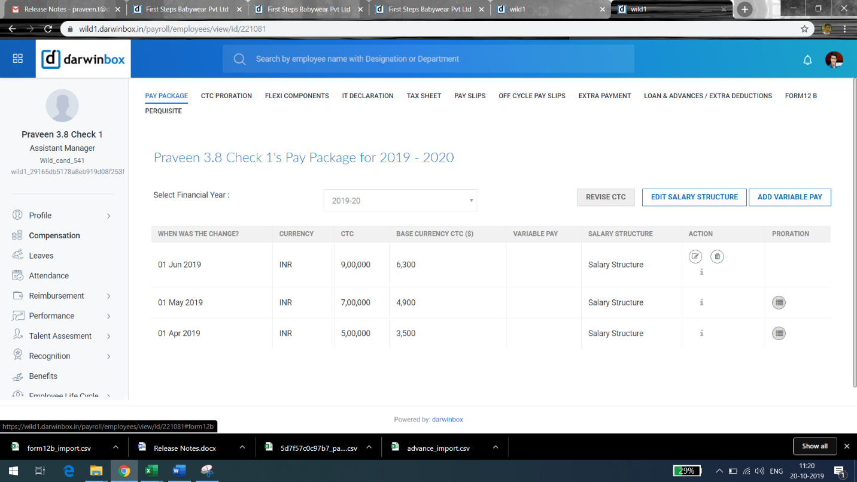The width and height of the screenshot is (857, 482).
Task: Expand the Reimbursement sidebar section
Action: pos(109,296)
